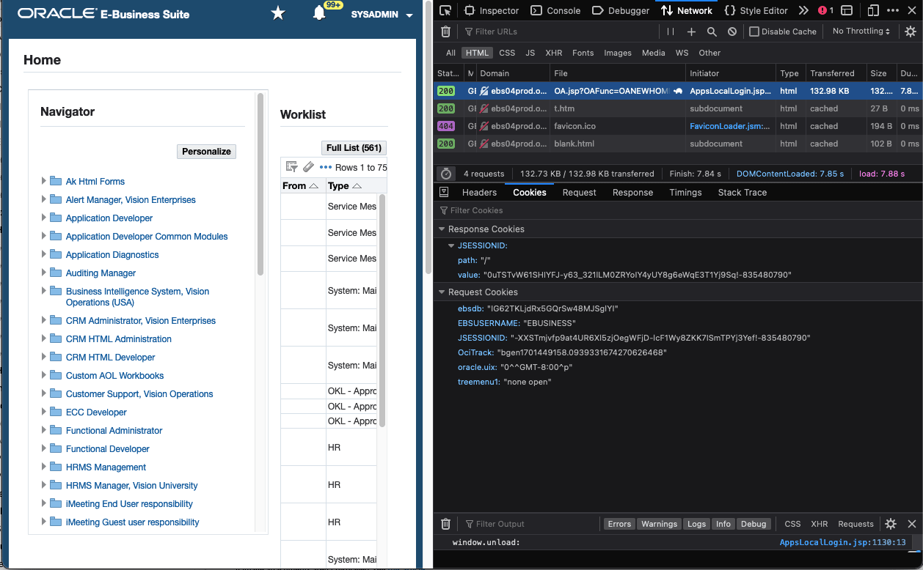Screen dimensions: 923x570
Task: Click in the Filter URLs field
Action: [561, 32]
